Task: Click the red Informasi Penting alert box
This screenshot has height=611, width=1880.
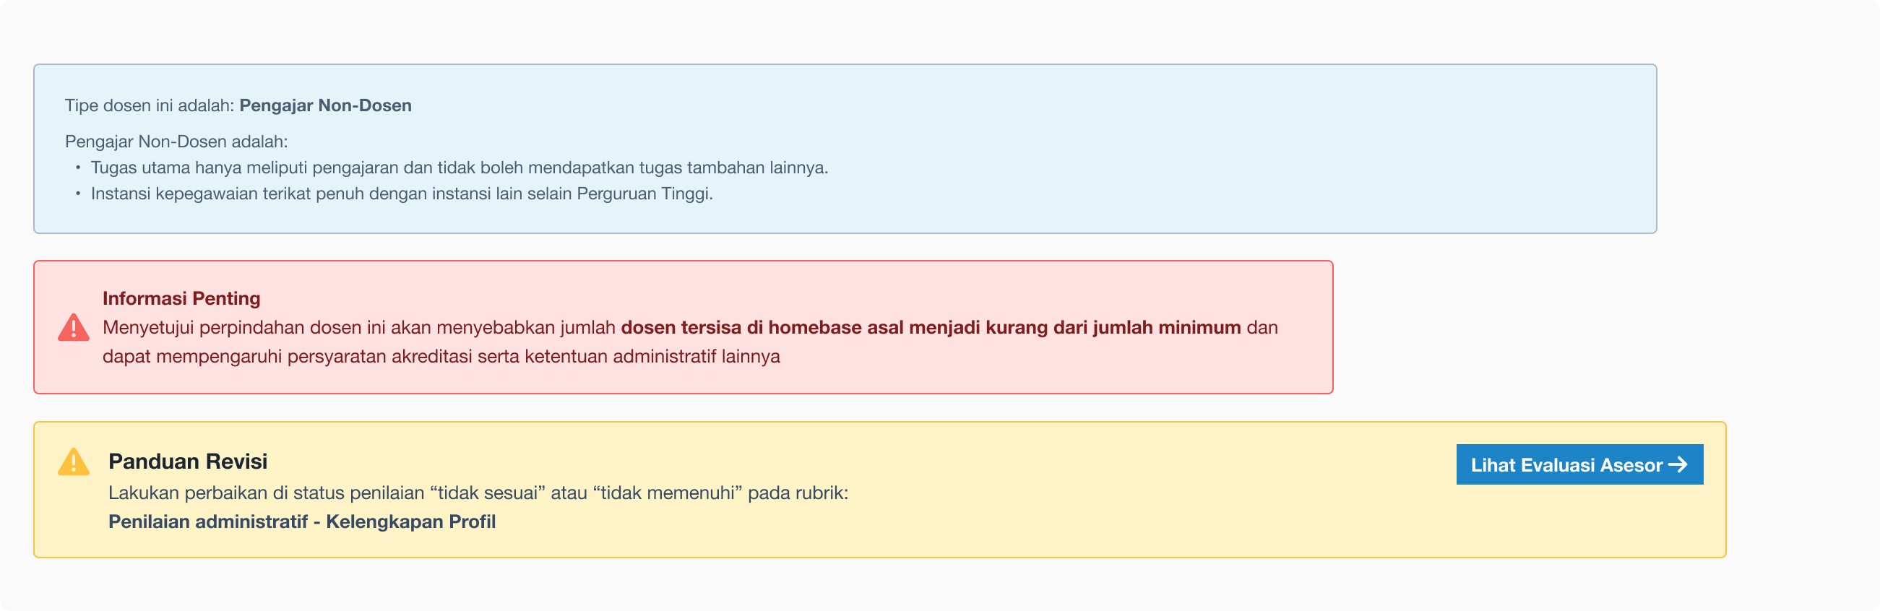Action: pyautogui.click(x=683, y=327)
